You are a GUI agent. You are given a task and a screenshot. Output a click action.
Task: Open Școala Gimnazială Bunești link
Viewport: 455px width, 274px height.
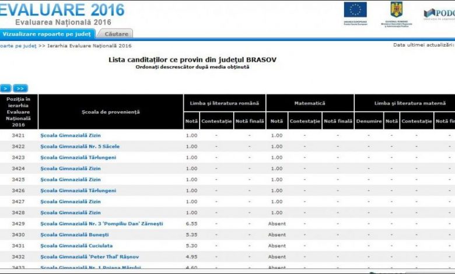[75, 234]
